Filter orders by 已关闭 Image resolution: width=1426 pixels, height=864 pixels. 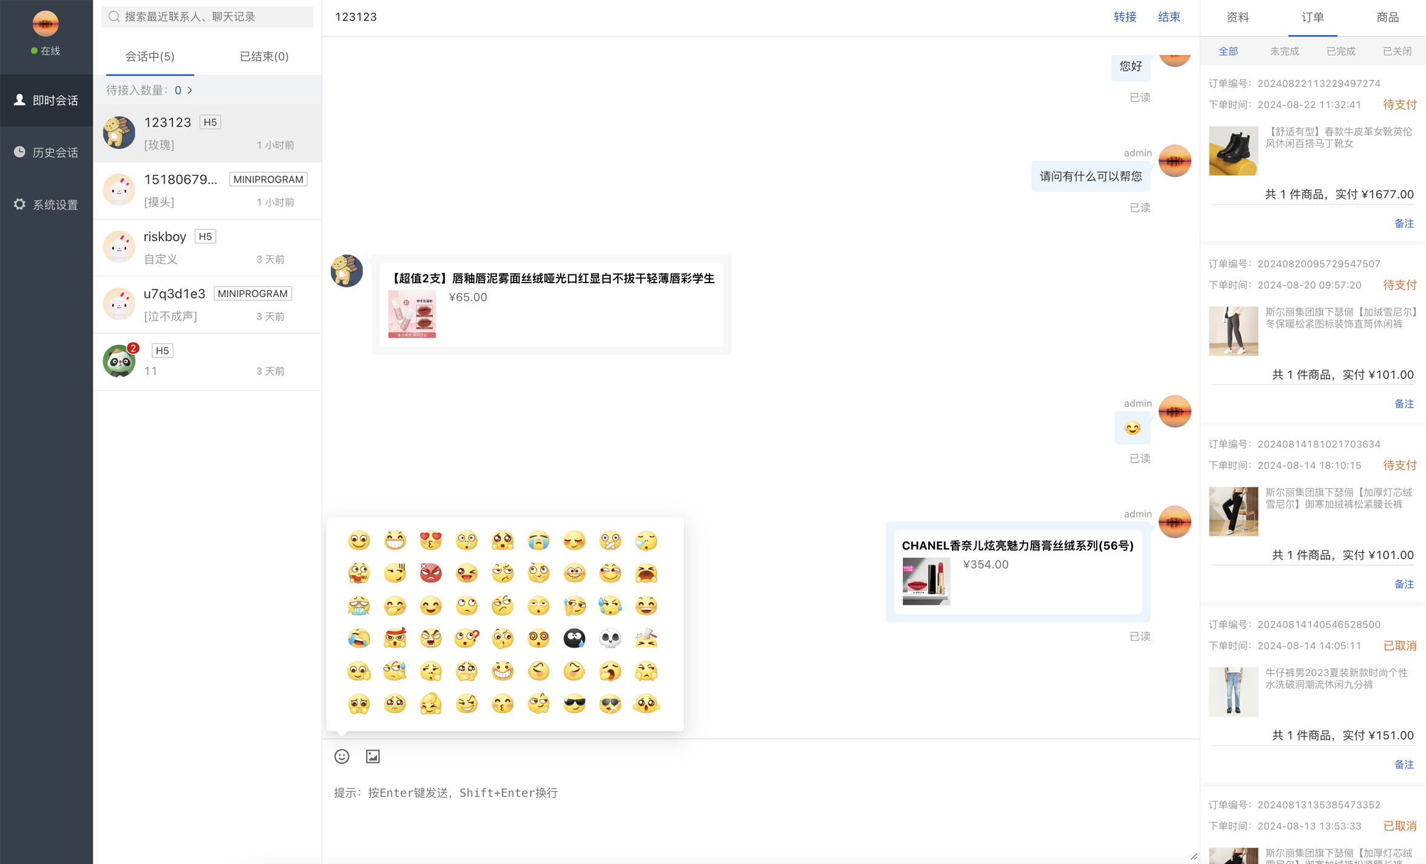(x=1397, y=52)
